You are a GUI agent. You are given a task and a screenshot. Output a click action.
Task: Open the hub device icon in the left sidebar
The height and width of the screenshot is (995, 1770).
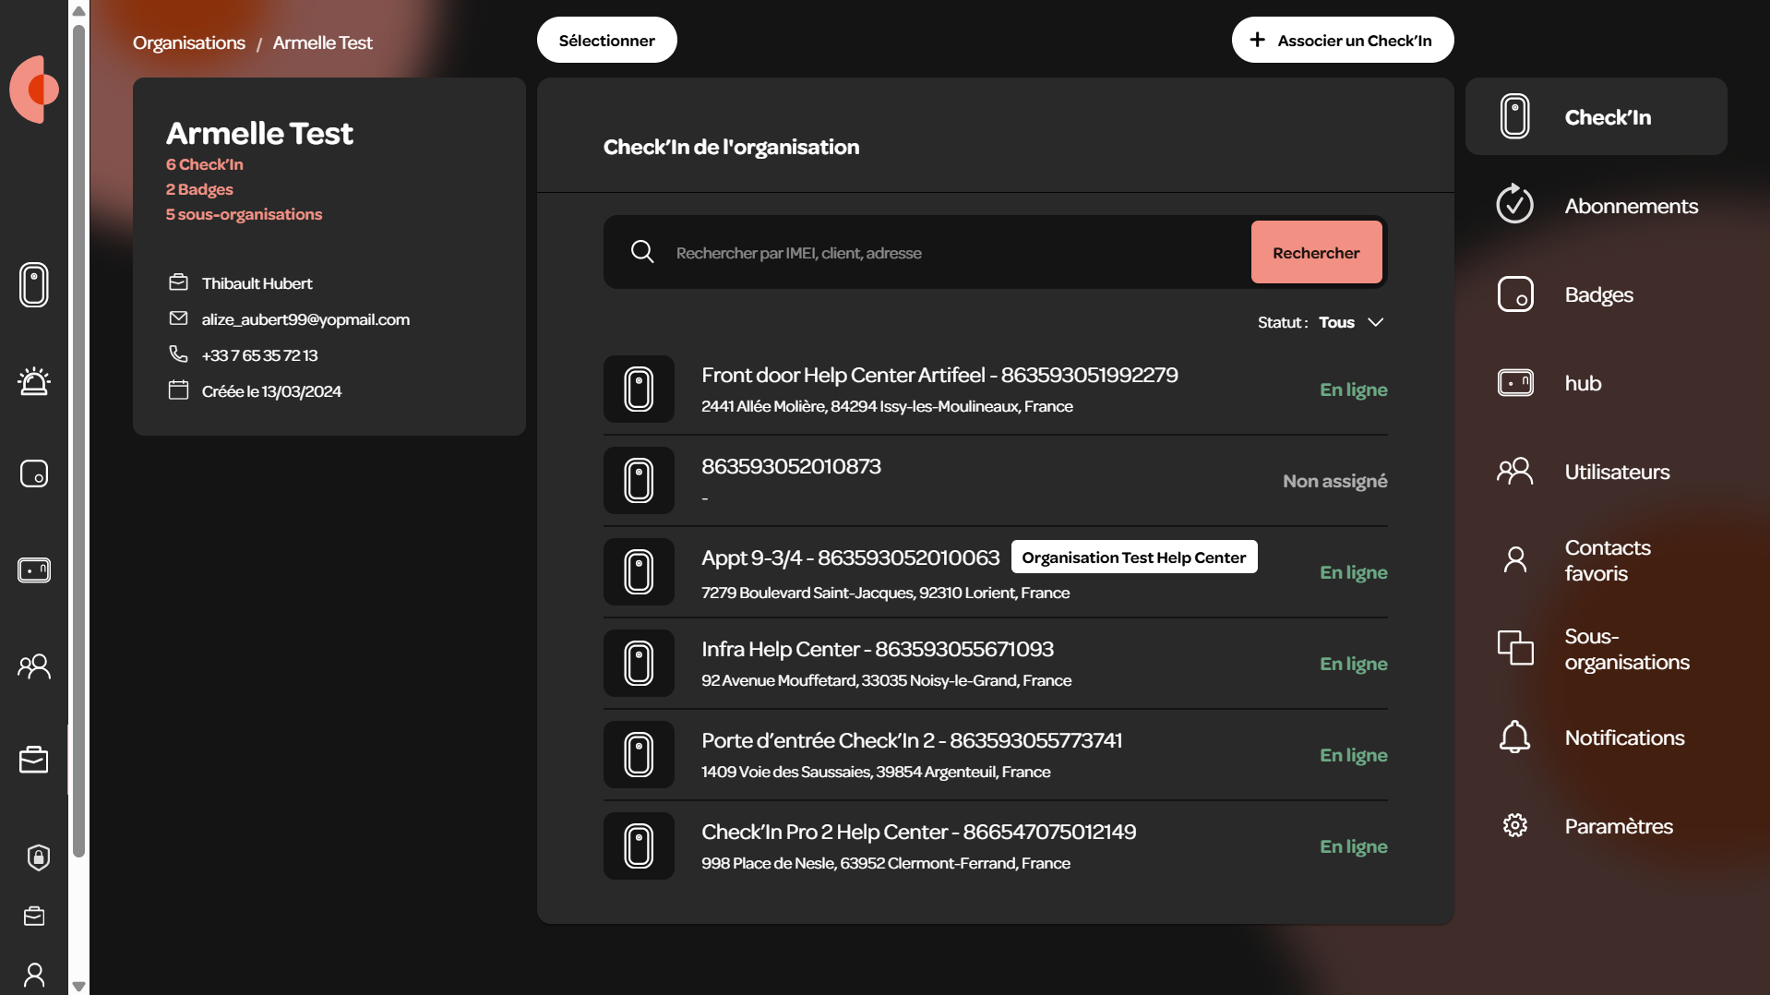[34, 570]
